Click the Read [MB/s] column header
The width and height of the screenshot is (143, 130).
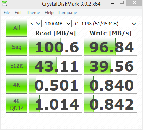56,33
